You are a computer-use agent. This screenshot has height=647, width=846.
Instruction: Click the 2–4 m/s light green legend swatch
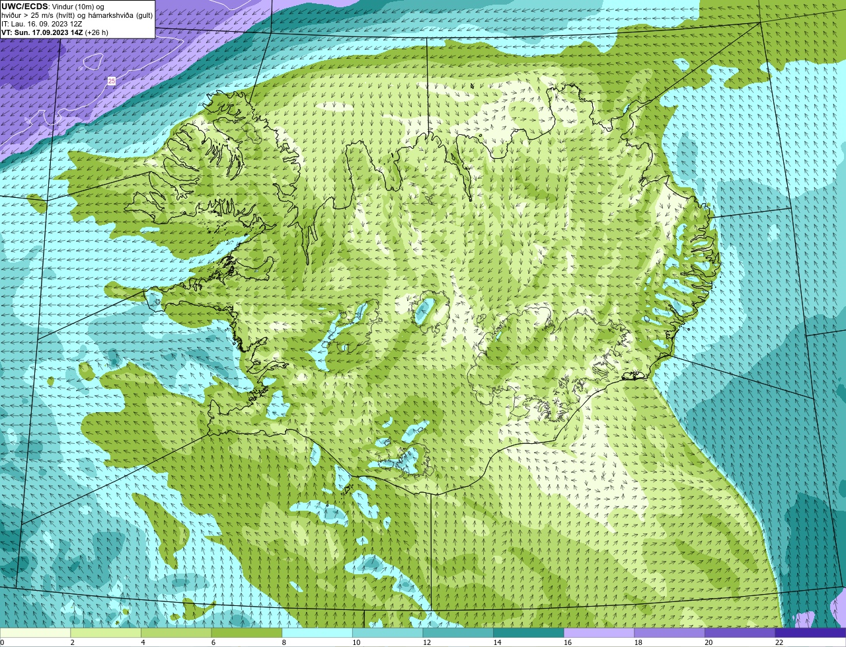click(106, 632)
